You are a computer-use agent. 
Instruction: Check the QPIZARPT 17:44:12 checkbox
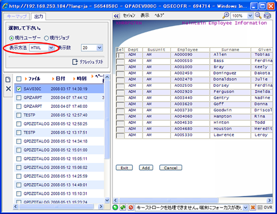(x=19, y=98)
